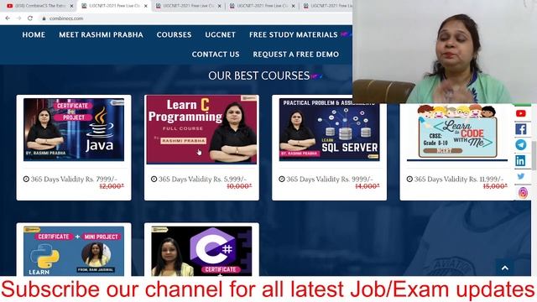The image size is (537, 302).
Task: Open the LinkedIn social sidebar icon
Action: tap(520, 160)
